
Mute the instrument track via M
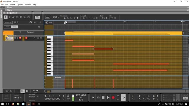[15, 38]
